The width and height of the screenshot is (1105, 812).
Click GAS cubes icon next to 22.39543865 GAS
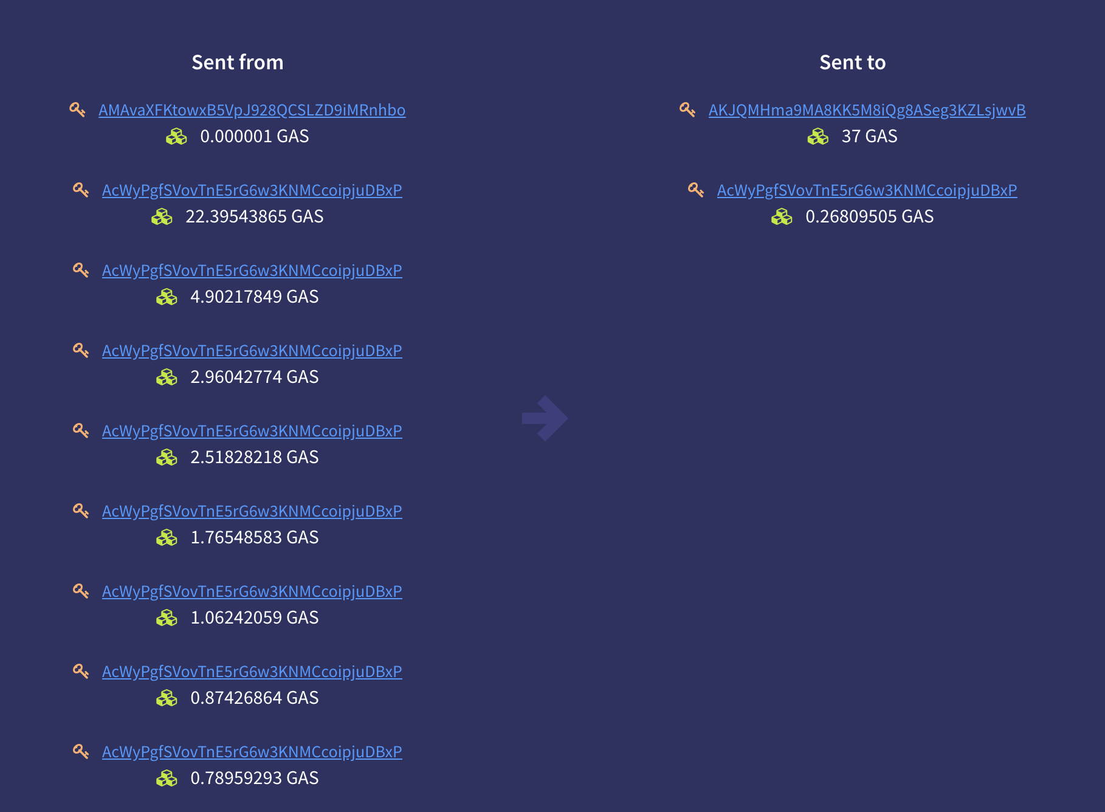point(162,217)
